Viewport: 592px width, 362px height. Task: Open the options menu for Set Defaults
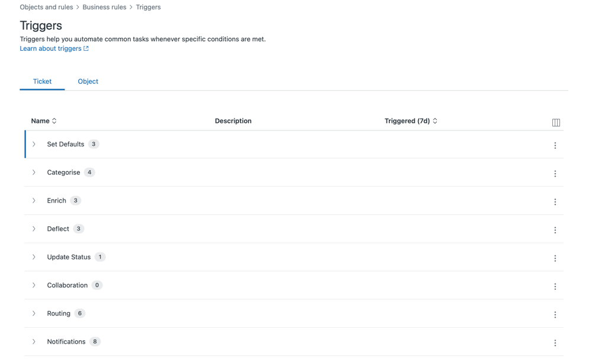coord(555,145)
